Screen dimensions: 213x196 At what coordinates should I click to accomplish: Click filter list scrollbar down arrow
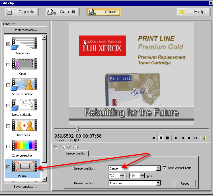(44, 179)
